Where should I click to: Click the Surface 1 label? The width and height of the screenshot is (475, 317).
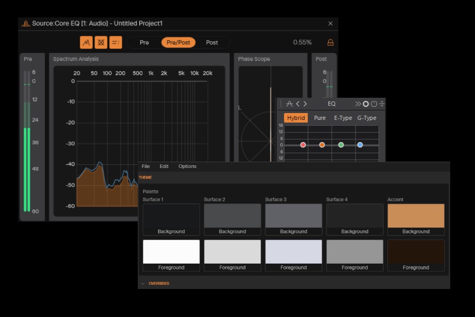tap(153, 199)
